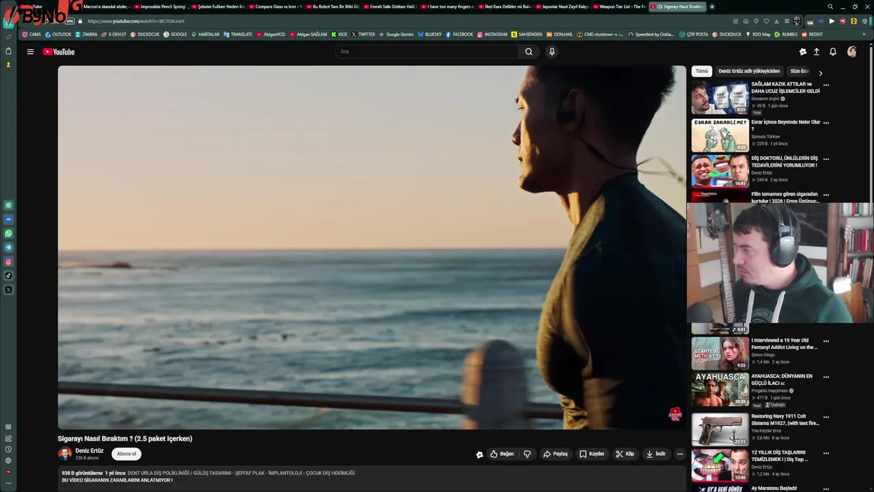Screen dimensions: 874x492
Task: Open the TRANSLATE bookmark
Action: coord(238,34)
